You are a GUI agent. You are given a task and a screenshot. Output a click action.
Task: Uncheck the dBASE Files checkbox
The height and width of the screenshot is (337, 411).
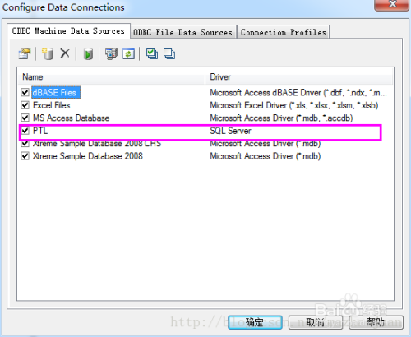[x=25, y=92]
